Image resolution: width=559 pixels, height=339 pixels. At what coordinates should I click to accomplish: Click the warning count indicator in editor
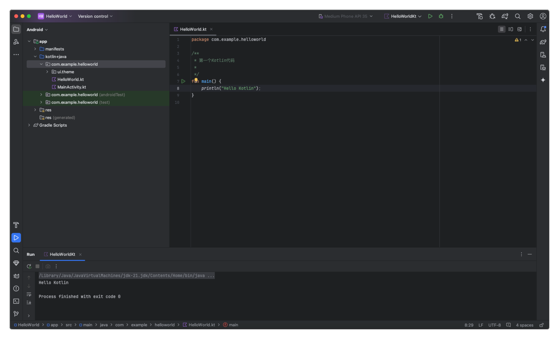tap(518, 40)
